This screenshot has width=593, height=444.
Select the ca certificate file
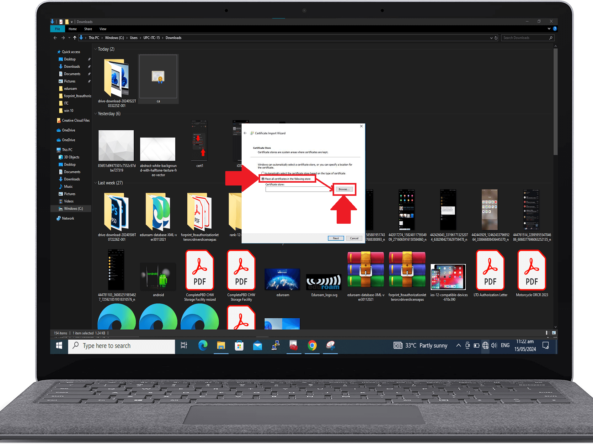point(158,79)
